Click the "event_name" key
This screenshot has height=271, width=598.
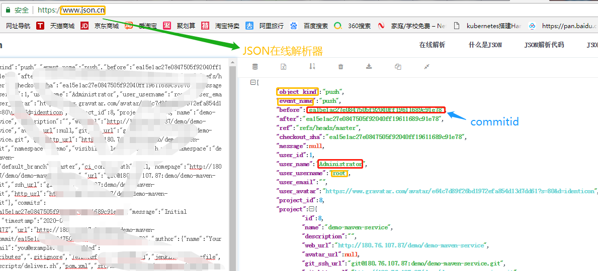[x=296, y=101]
